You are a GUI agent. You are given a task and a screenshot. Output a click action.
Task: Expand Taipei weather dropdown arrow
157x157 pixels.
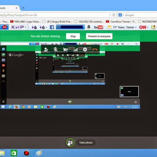pos(136,27)
